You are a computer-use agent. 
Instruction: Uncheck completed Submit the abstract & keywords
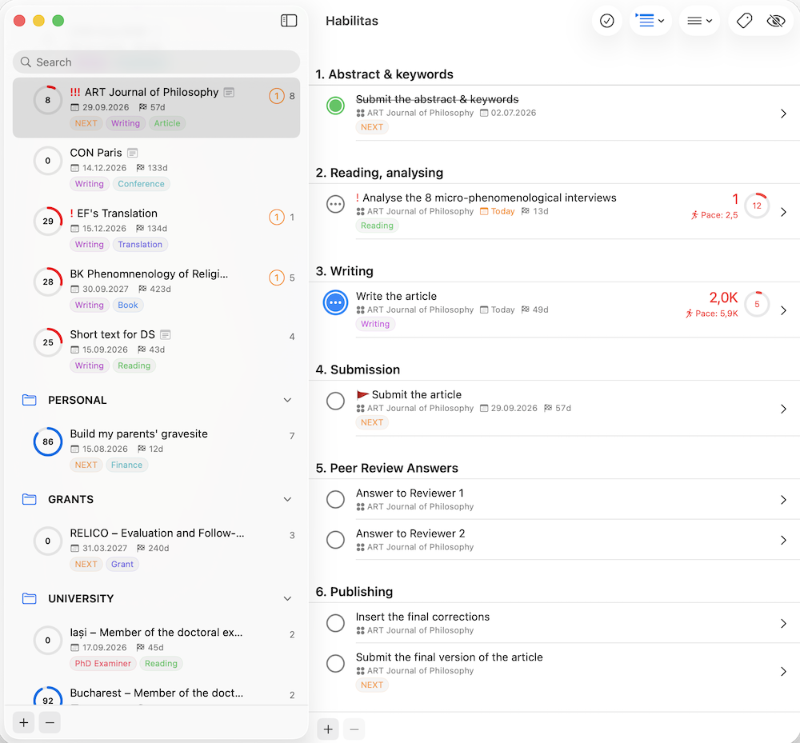(335, 106)
